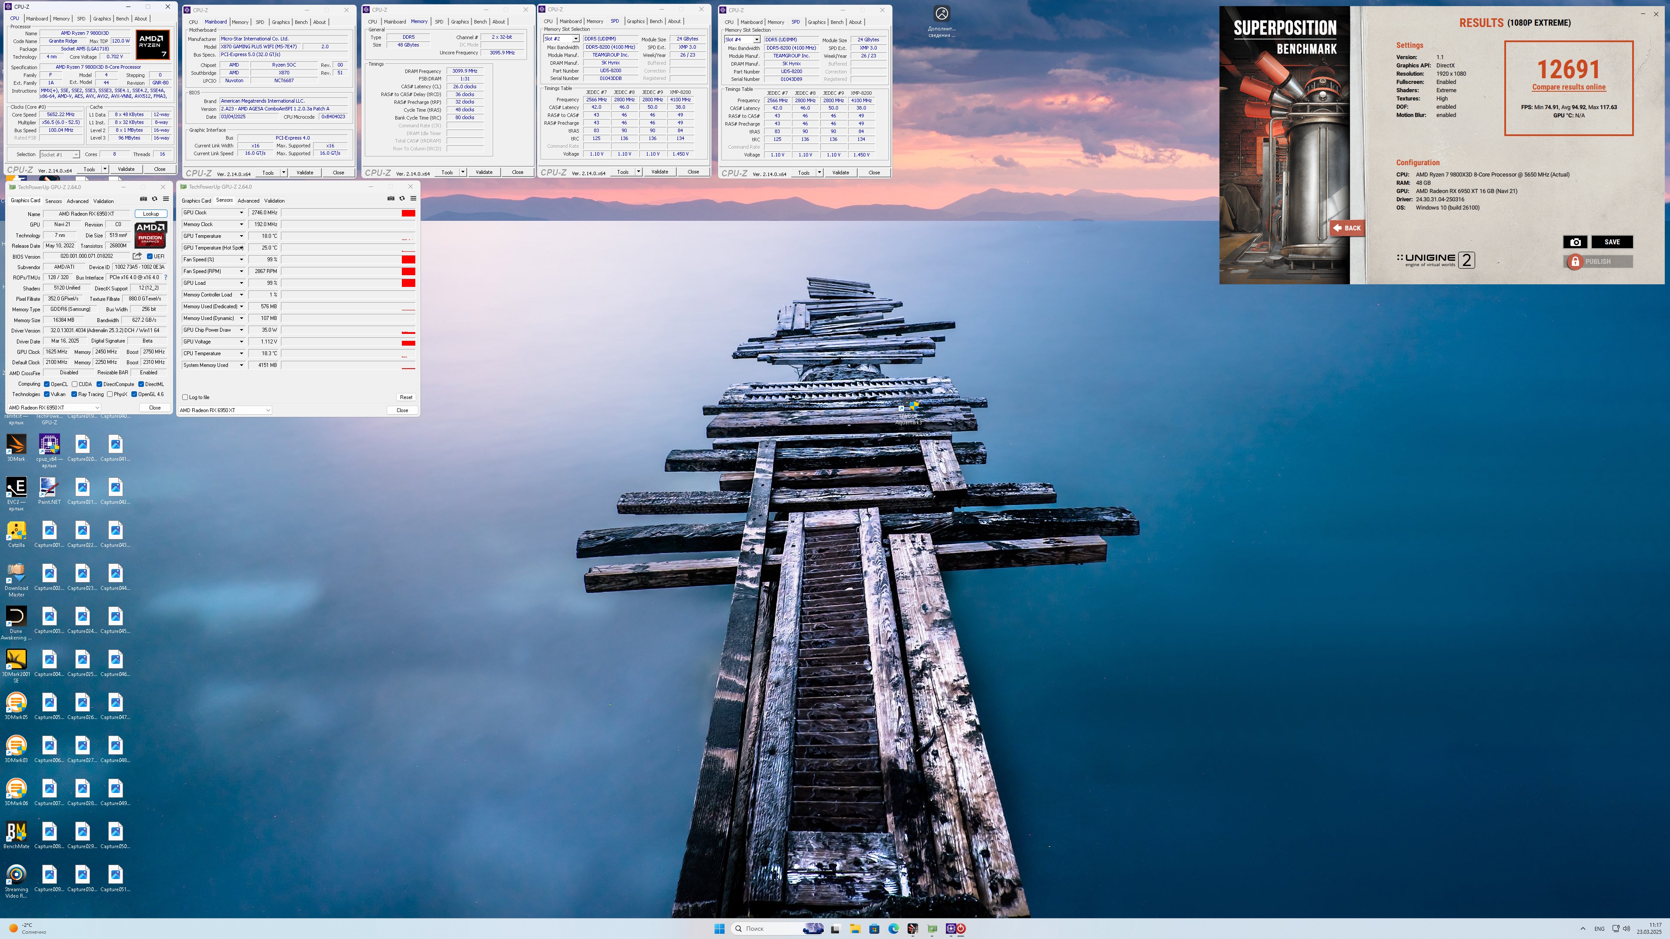Open the Slot #2 memory slot dropdown
1670x939 pixels.
coord(561,39)
